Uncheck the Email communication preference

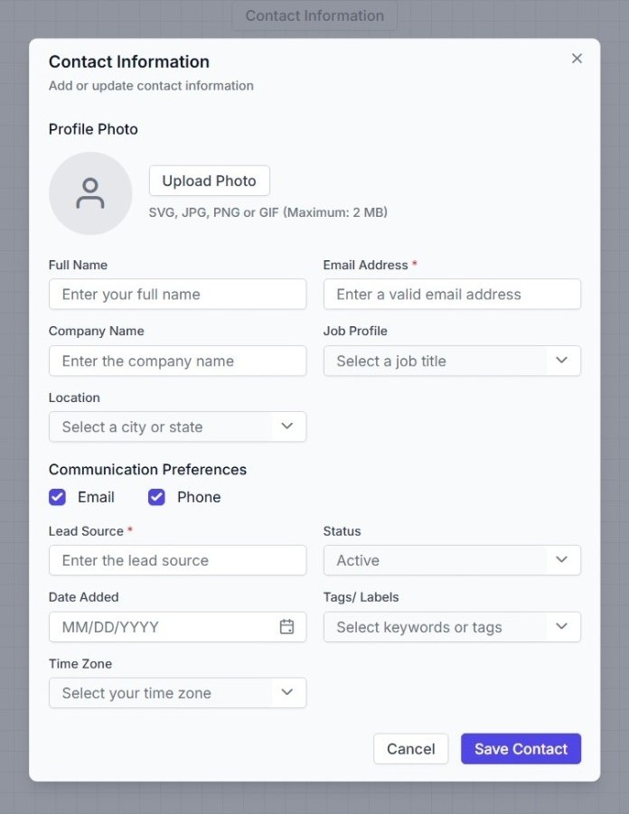pos(58,497)
